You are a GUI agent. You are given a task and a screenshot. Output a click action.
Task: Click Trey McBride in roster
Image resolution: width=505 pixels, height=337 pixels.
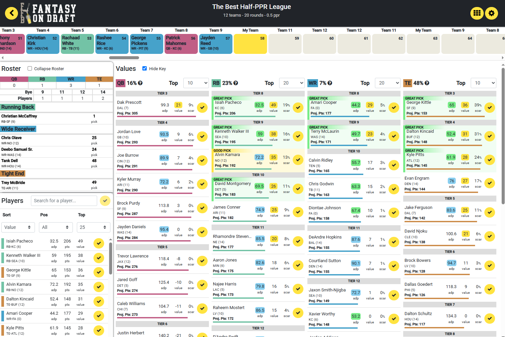(56, 185)
